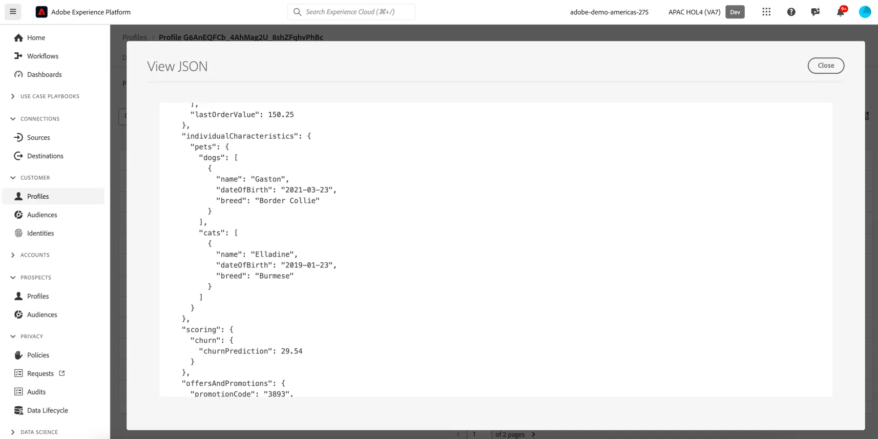This screenshot has width=878, height=439.
Task: Click the Audits icon
Action: tap(18, 392)
